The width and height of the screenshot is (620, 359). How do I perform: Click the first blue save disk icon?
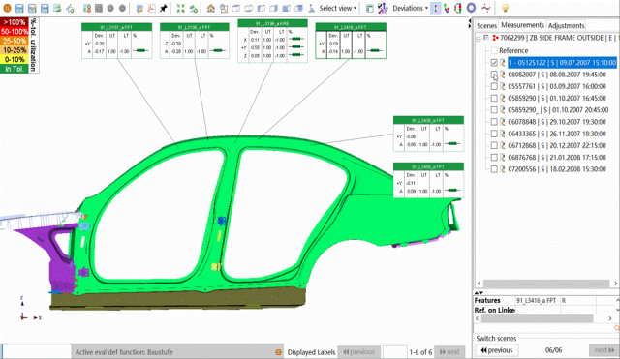19,8
